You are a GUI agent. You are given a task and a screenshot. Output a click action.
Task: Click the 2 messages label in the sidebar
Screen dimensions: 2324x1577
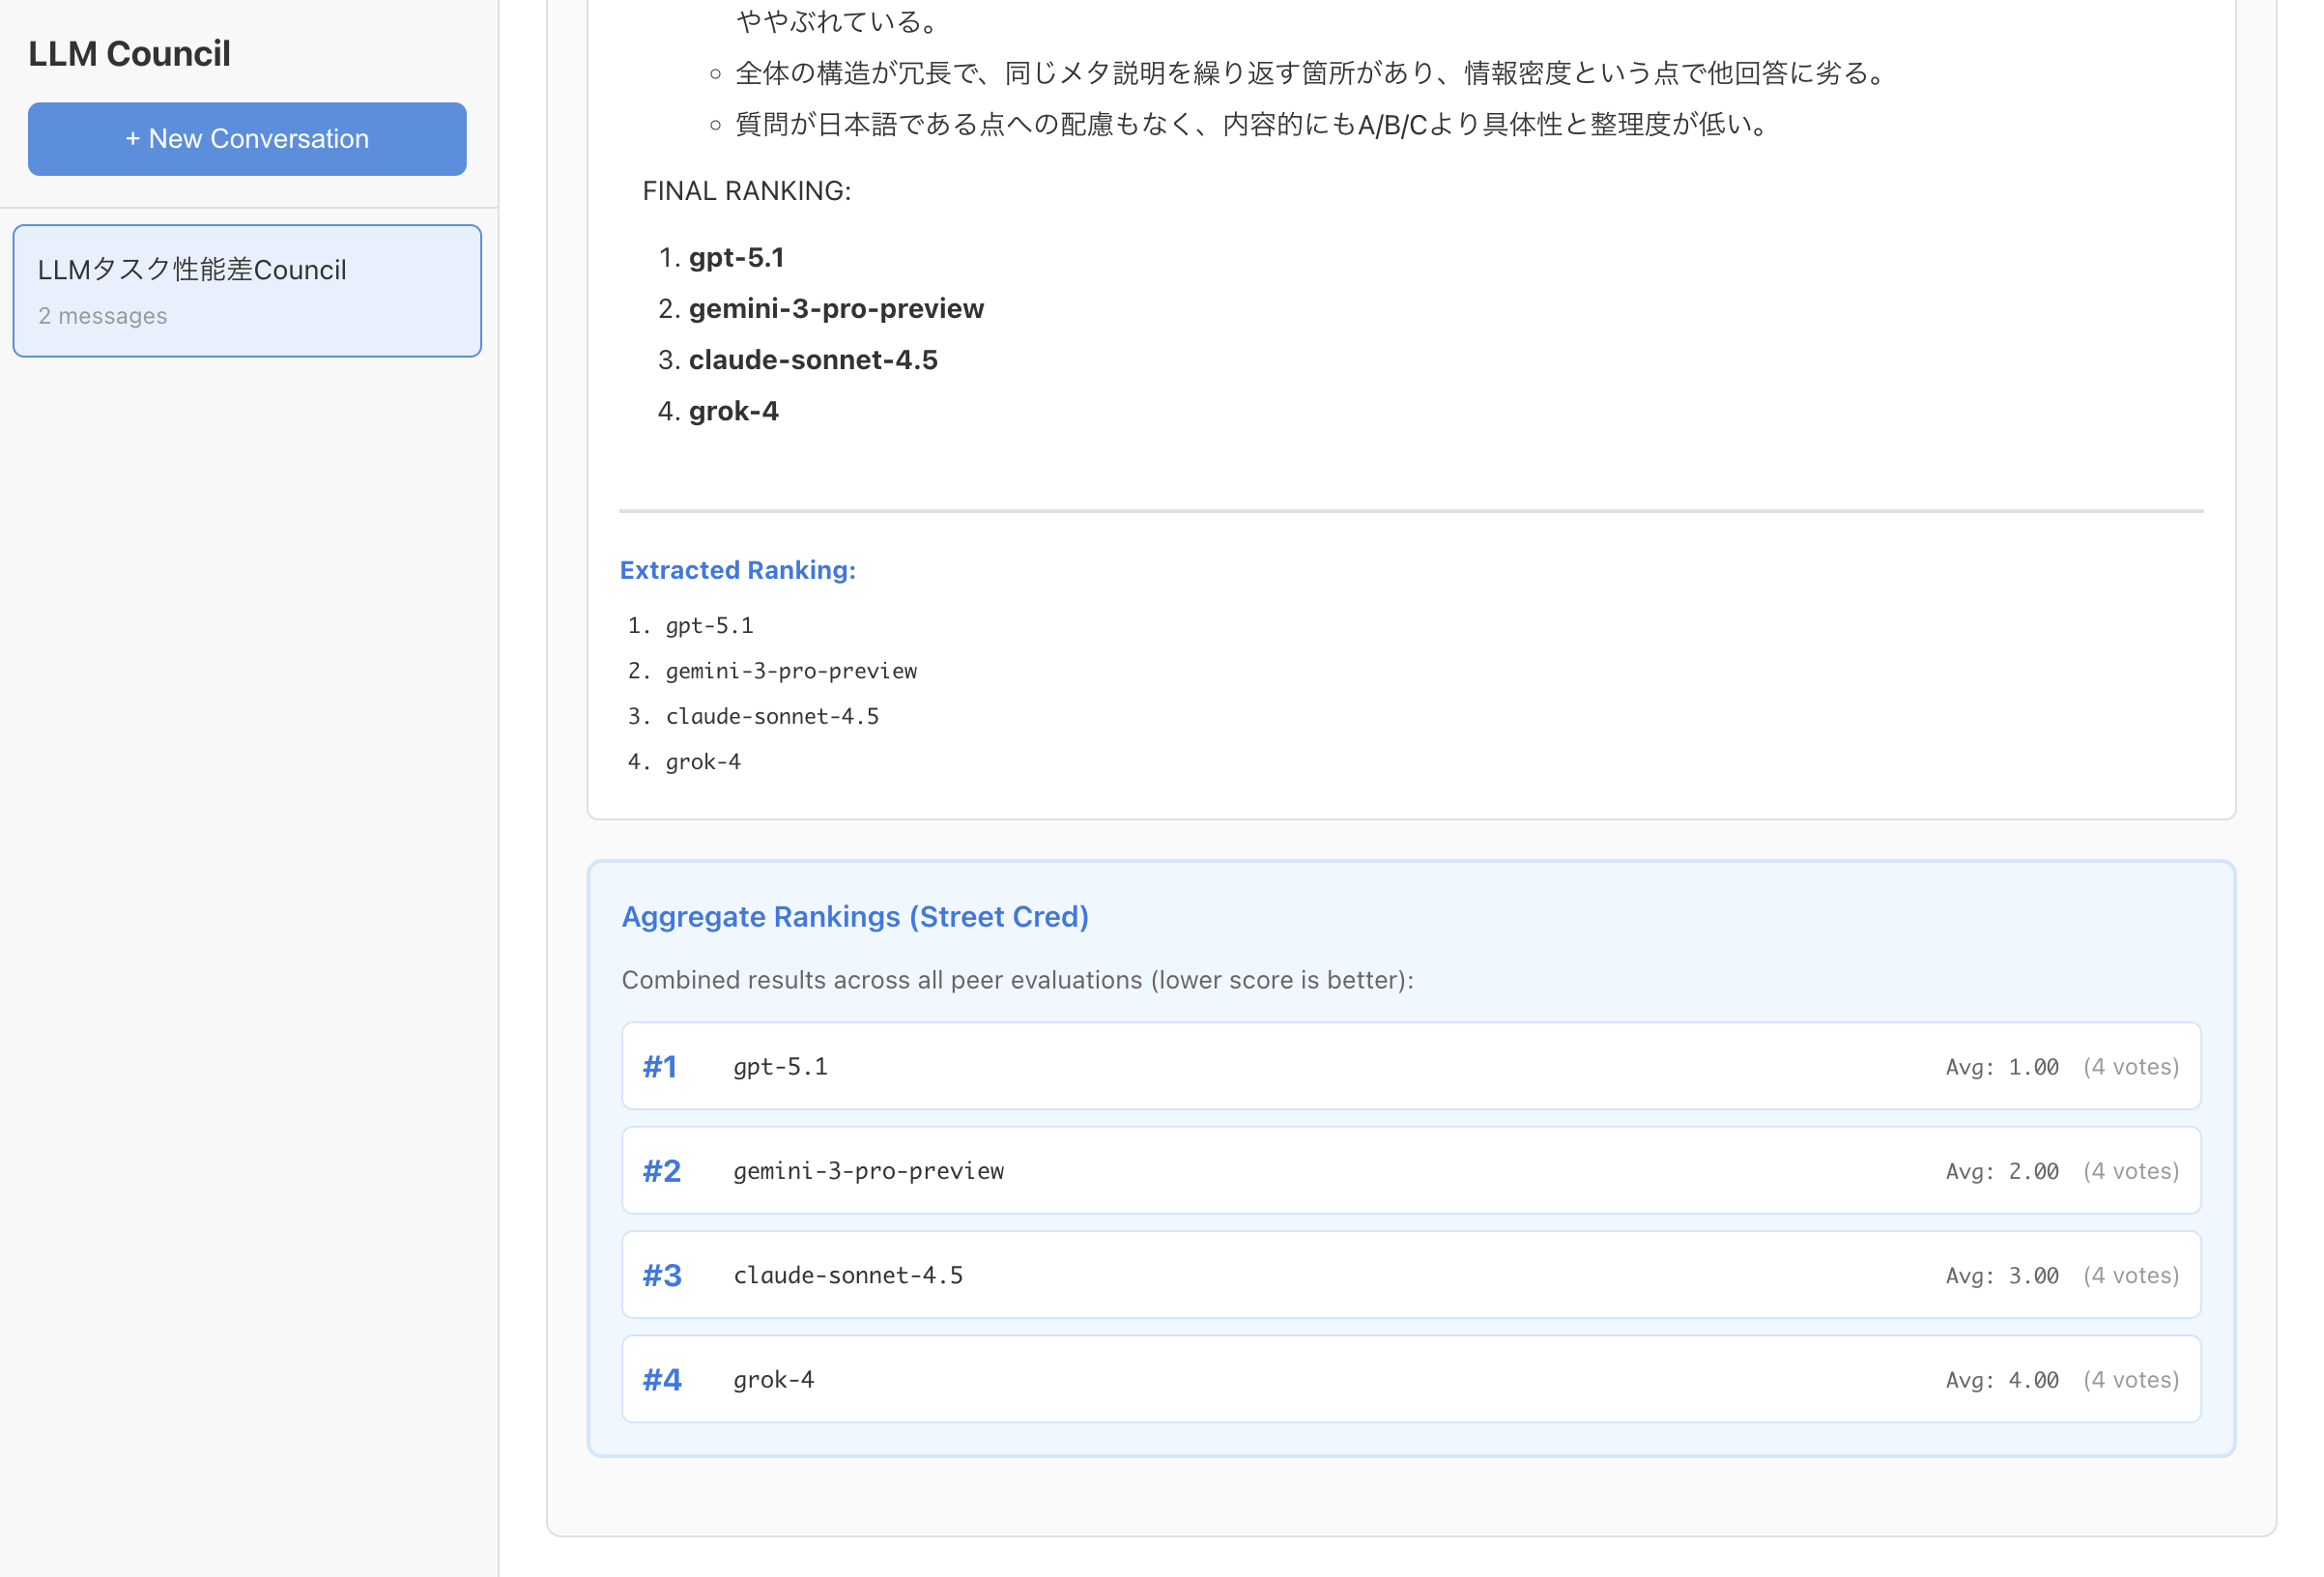point(102,316)
